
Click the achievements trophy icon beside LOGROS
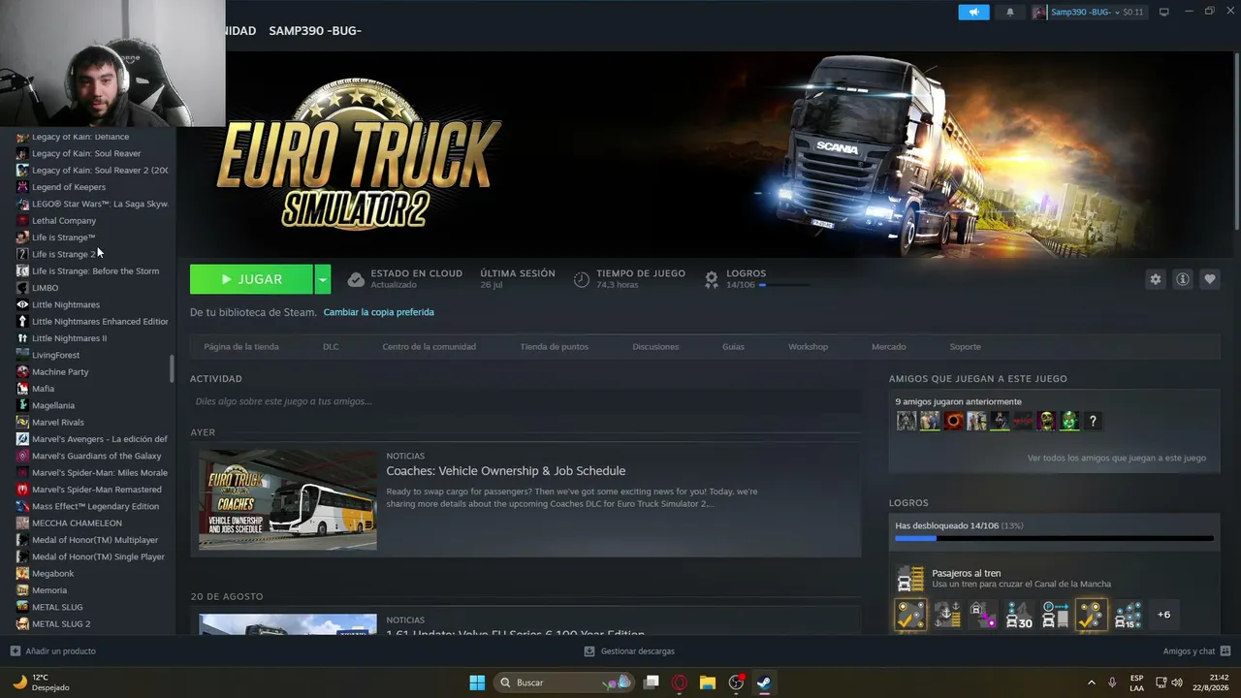(711, 279)
